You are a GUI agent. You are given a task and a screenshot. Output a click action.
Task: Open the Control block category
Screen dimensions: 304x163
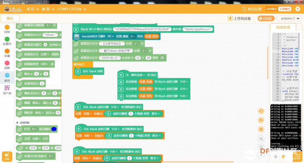pos(7,29)
